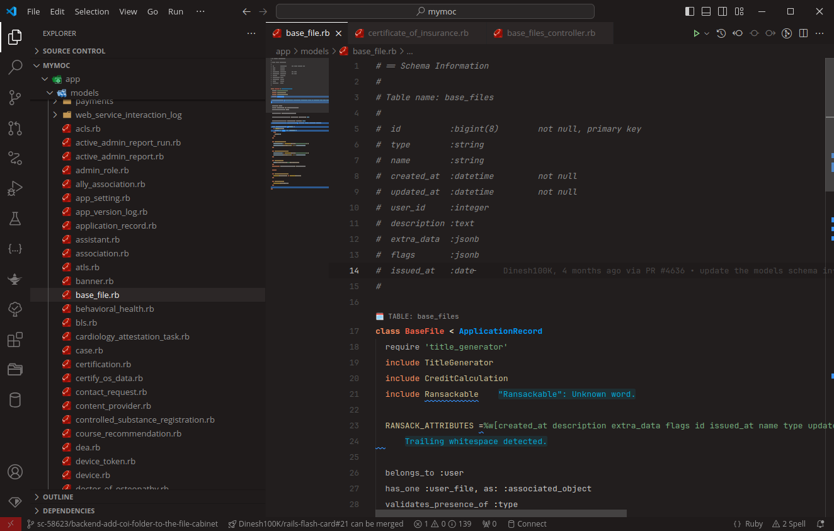This screenshot has width=834, height=531.
Task: Open the Selection menu
Action: tap(91, 11)
